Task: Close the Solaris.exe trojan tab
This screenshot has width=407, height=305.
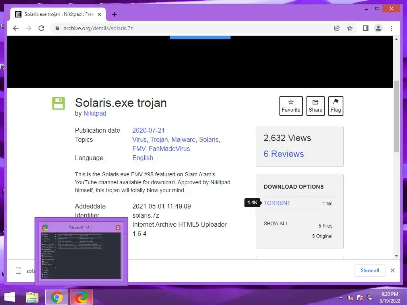Action: (99, 14)
